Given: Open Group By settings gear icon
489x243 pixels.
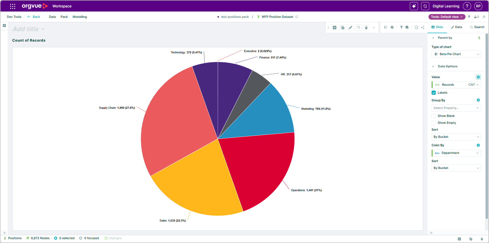Looking at the screenshot, I should pos(478,100).
